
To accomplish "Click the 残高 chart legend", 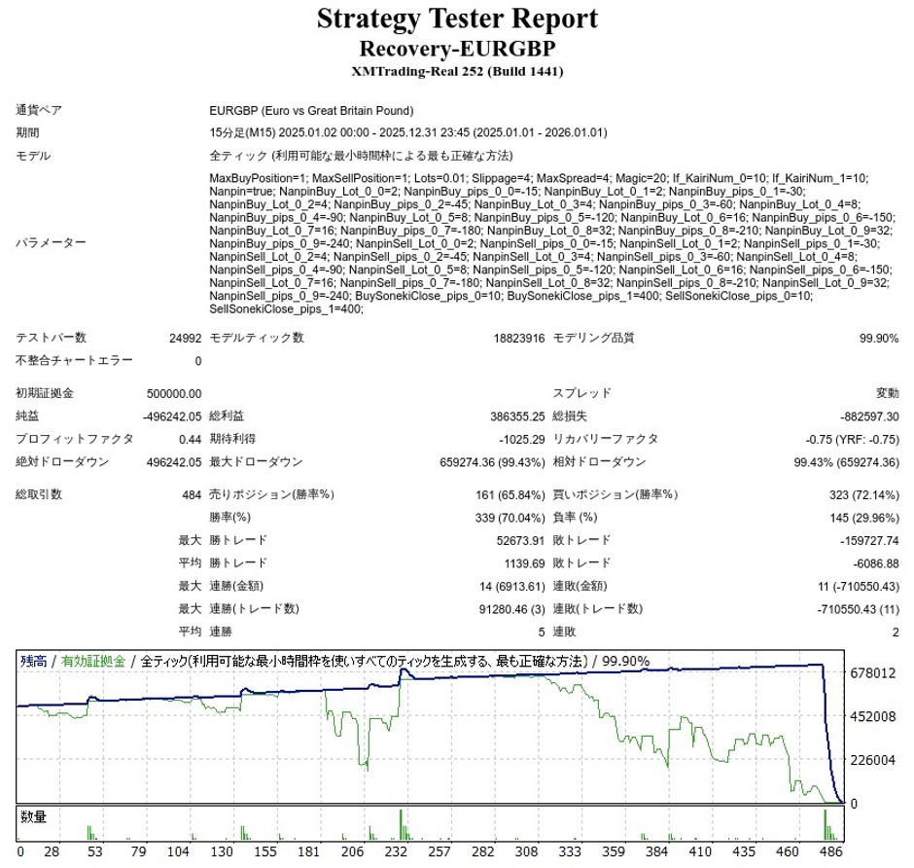I will point(34,661).
